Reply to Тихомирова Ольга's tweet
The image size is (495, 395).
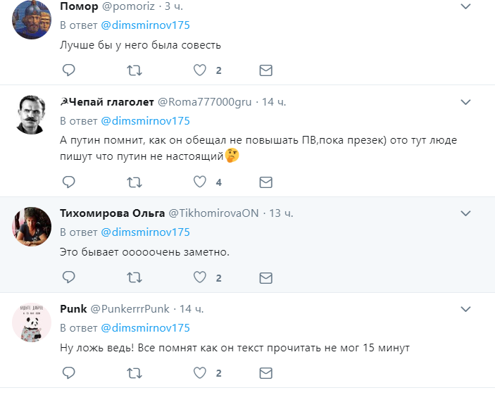coord(68,277)
